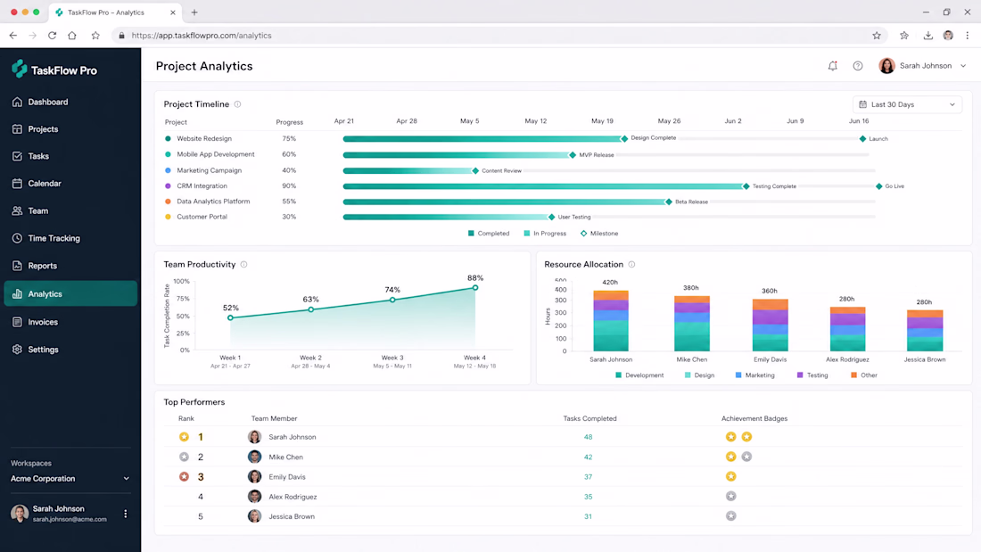Viewport: 981px width, 552px height.
Task: Open the browser downloads icon
Action: click(927, 36)
